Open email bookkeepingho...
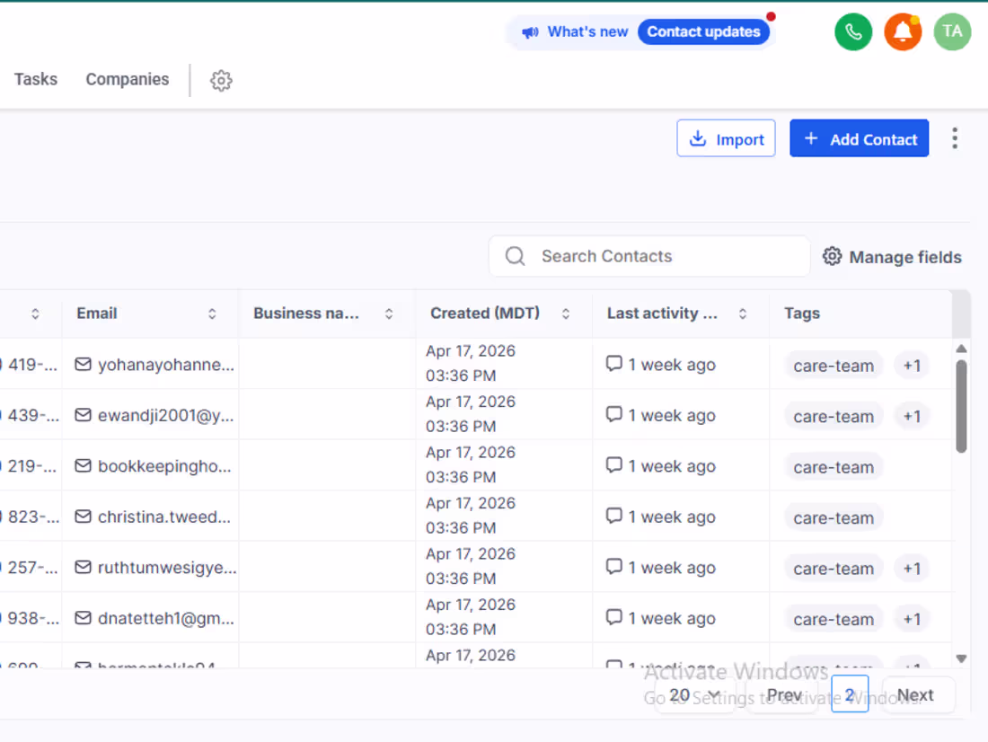Screen dimensions: 988x742 pos(164,466)
